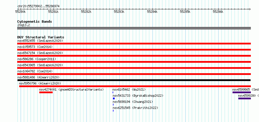Click the 55280k ruler tick label
Viewport: 259px width, 122px height.
(20, 12)
